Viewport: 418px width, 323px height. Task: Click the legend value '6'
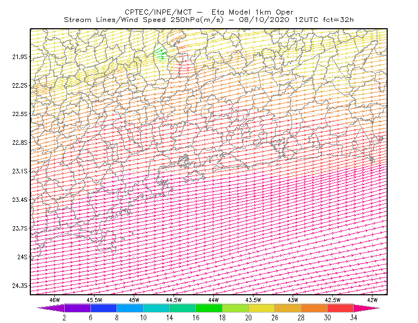[x=90, y=318]
